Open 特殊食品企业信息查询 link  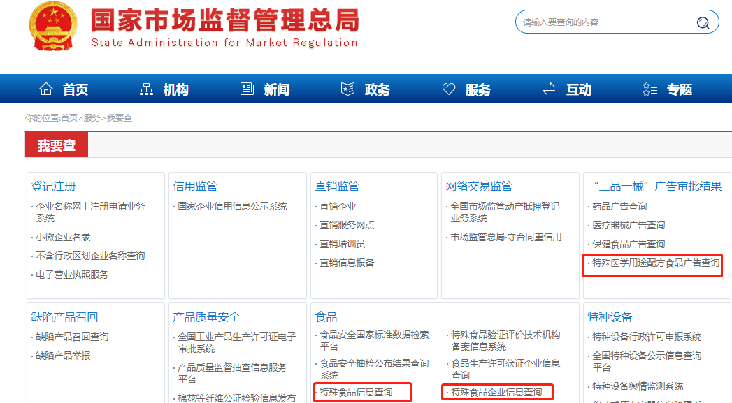pyautogui.click(x=496, y=392)
